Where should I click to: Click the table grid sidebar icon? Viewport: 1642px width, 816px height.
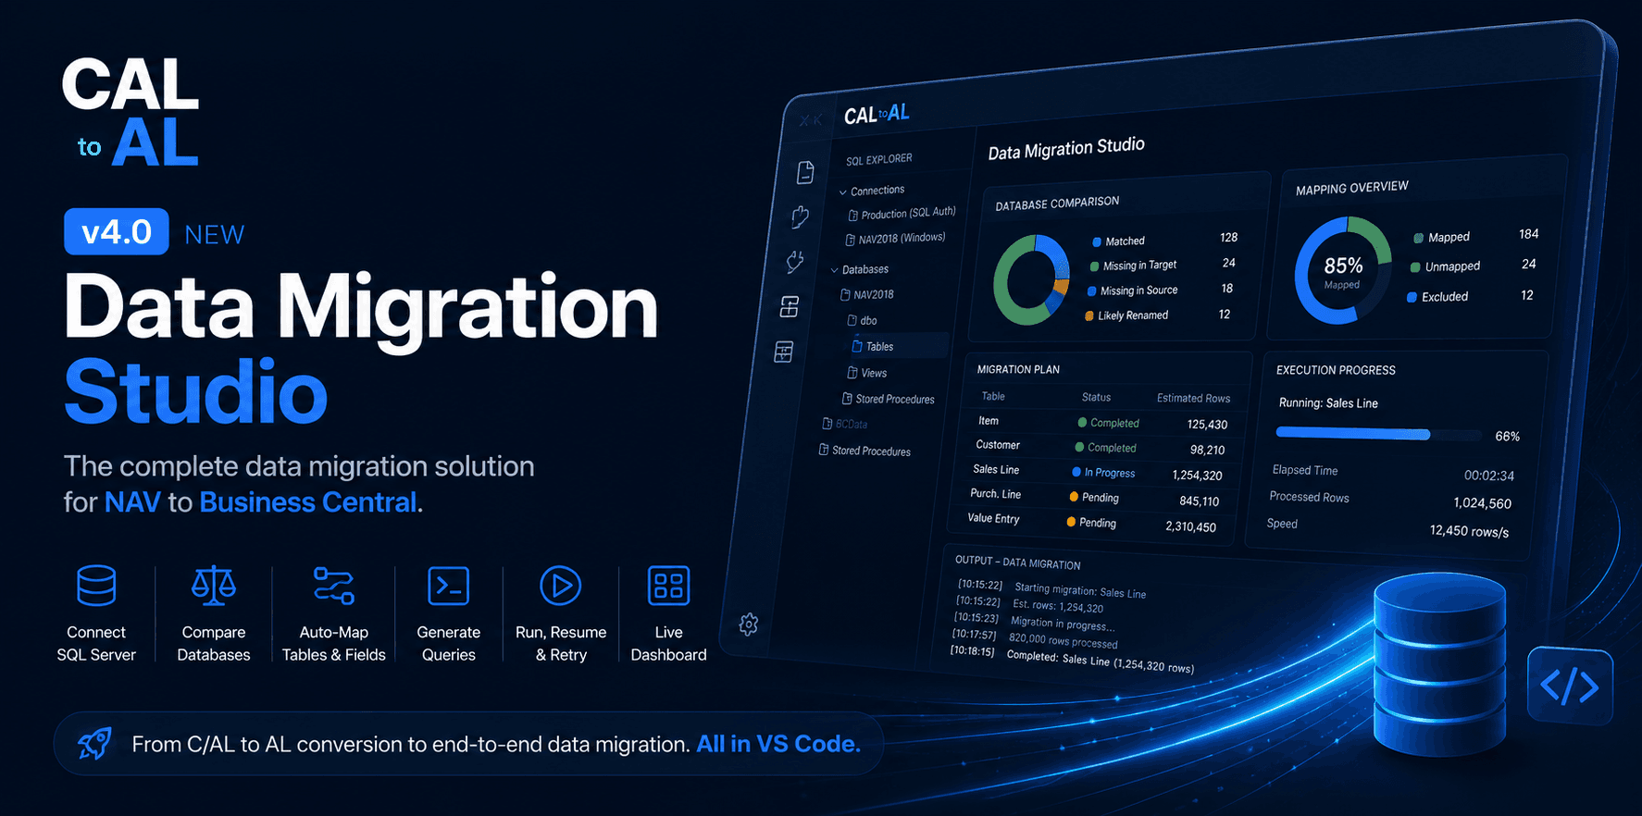point(784,352)
